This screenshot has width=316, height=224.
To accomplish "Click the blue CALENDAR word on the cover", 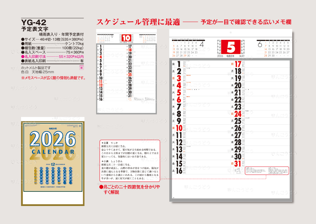I will point(53,152).
